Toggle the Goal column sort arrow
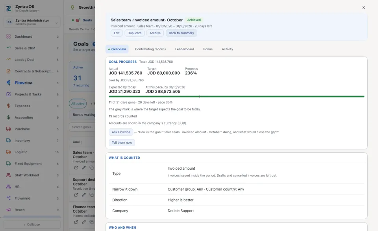The width and height of the screenshot is (378, 231). [81, 142]
